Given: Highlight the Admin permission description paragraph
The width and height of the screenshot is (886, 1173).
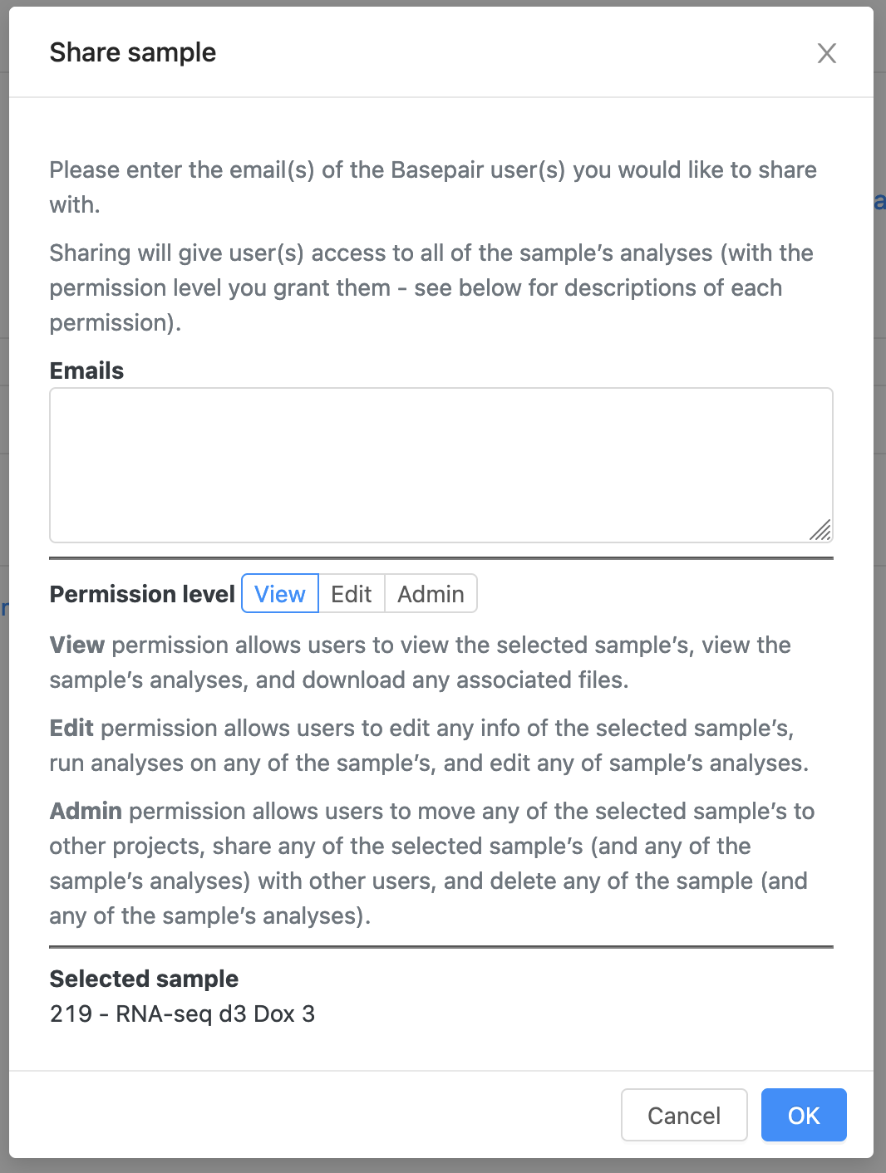Looking at the screenshot, I should (432, 862).
